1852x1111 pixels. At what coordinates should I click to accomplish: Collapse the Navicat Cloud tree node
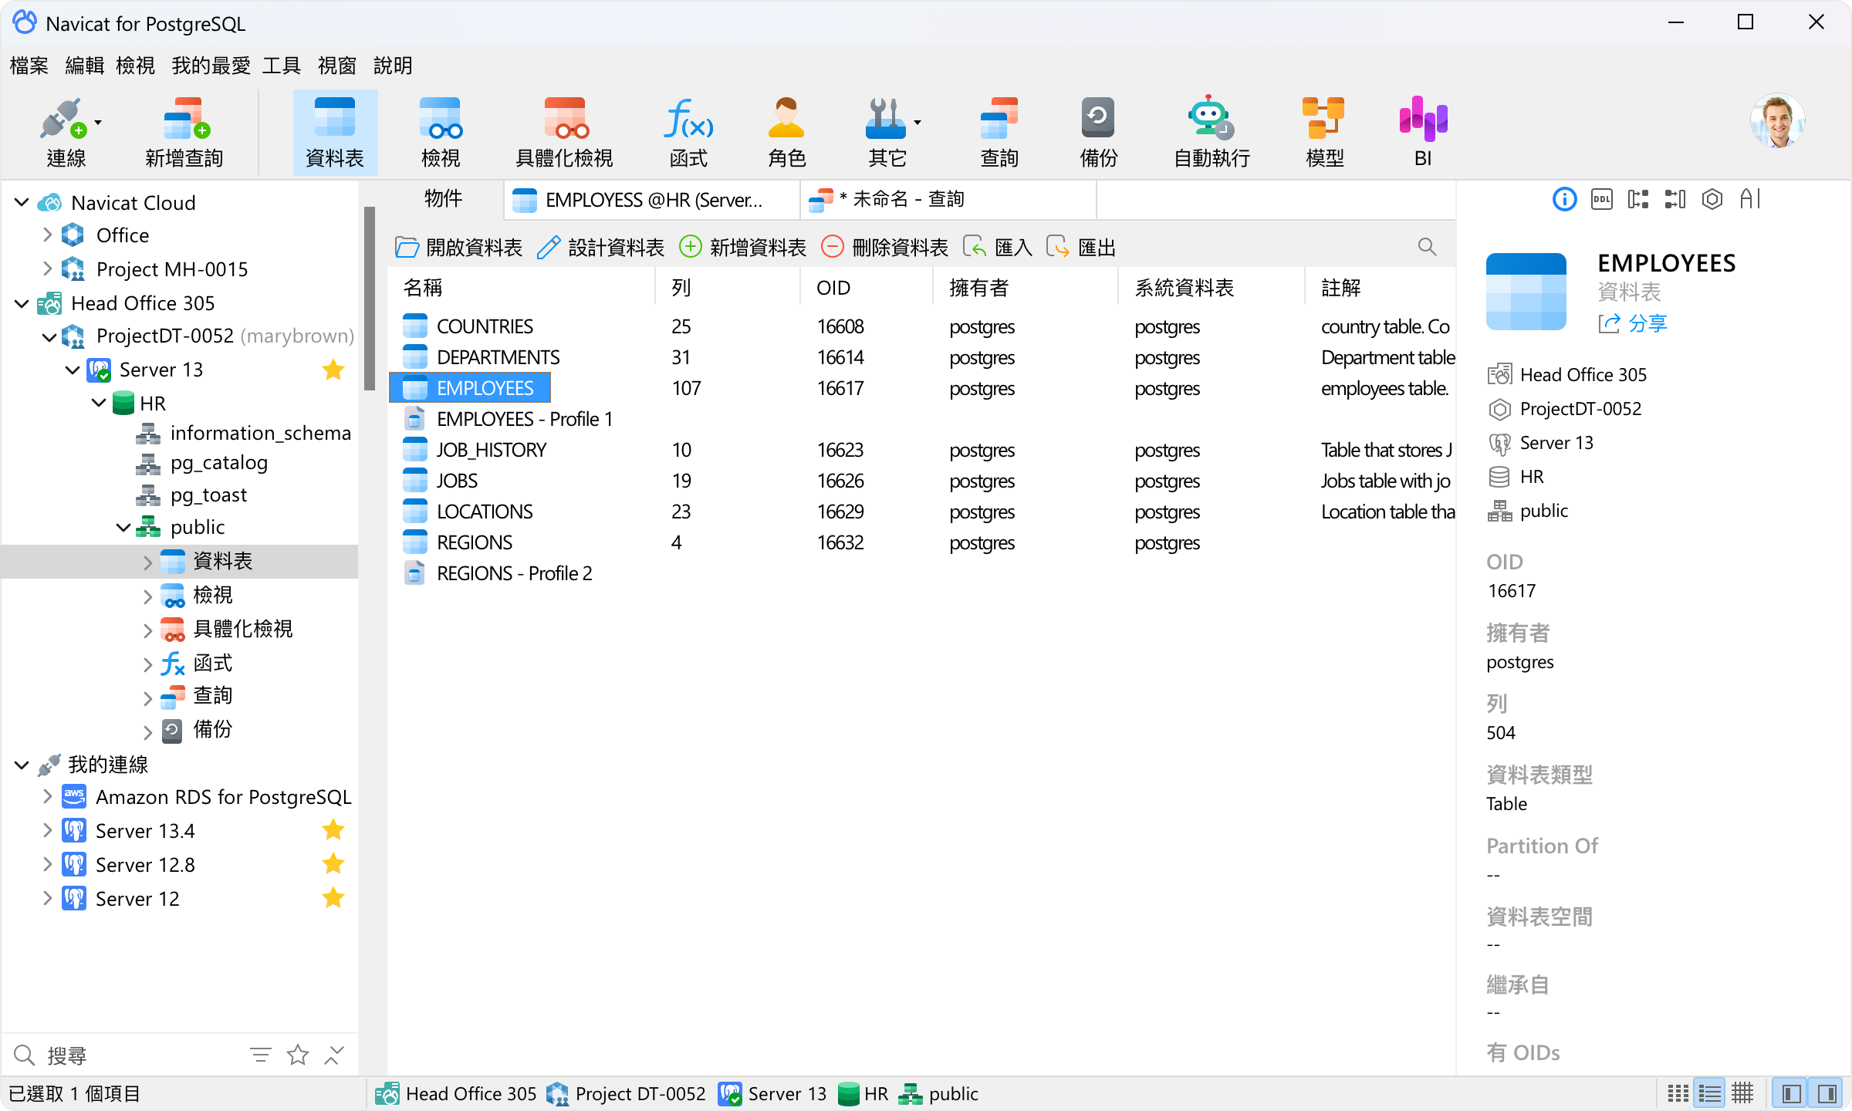(22, 203)
